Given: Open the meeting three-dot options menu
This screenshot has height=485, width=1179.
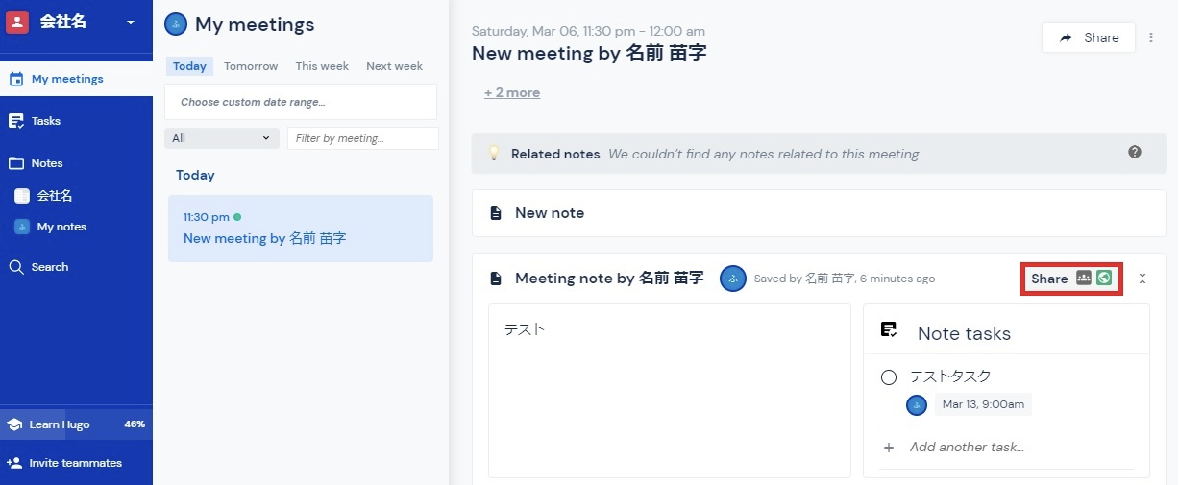Looking at the screenshot, I should tap(1151, 38).
